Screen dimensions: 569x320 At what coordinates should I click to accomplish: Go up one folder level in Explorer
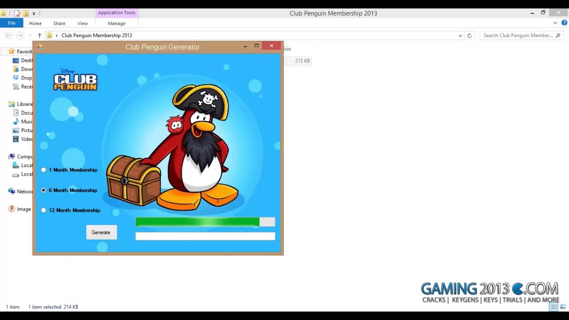pos(39,36)
